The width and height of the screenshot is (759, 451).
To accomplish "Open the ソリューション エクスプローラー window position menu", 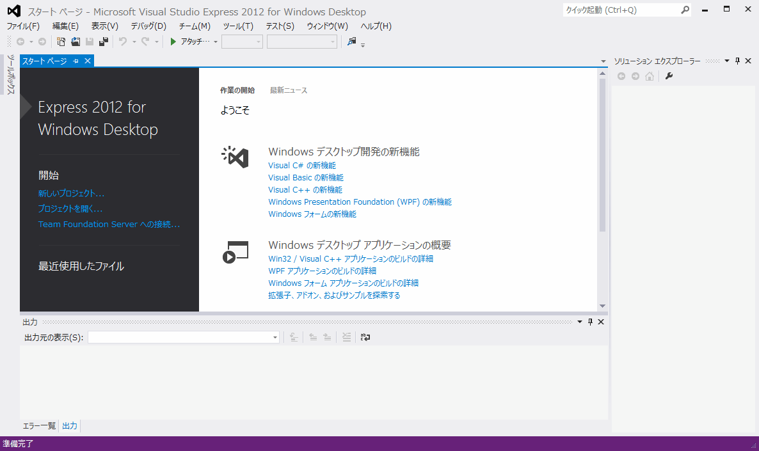I will coord(726,61).
